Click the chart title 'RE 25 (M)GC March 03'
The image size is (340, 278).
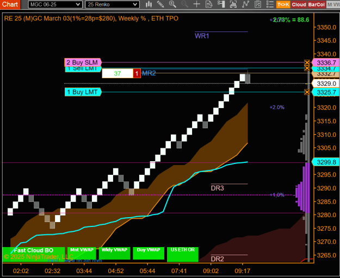(37, 18)
